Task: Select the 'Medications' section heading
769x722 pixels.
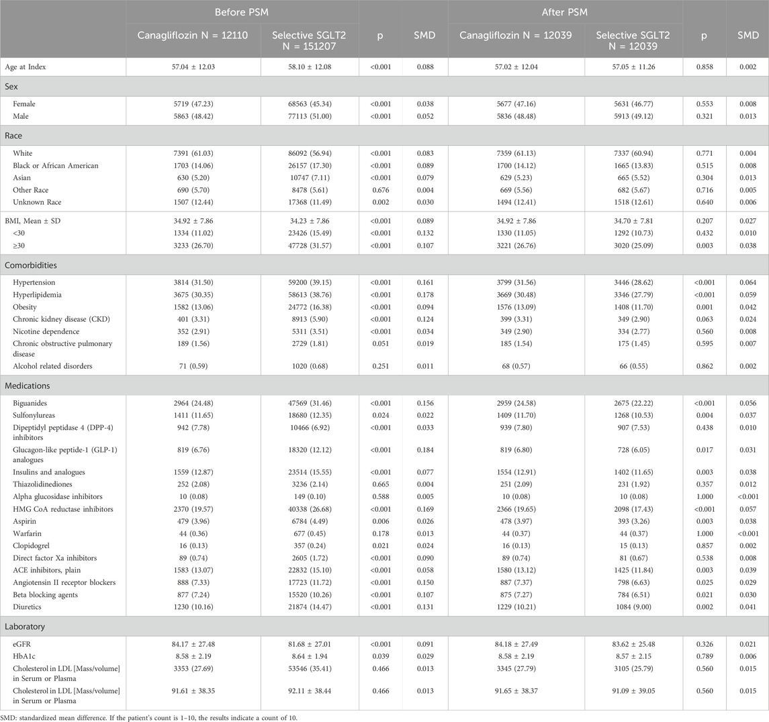Action: (28, 385)
